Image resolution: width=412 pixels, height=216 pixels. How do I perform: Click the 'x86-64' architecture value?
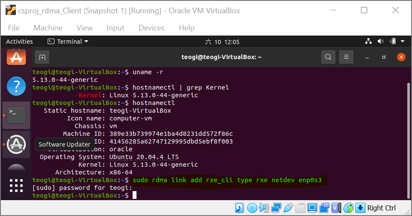click(121, 172)
